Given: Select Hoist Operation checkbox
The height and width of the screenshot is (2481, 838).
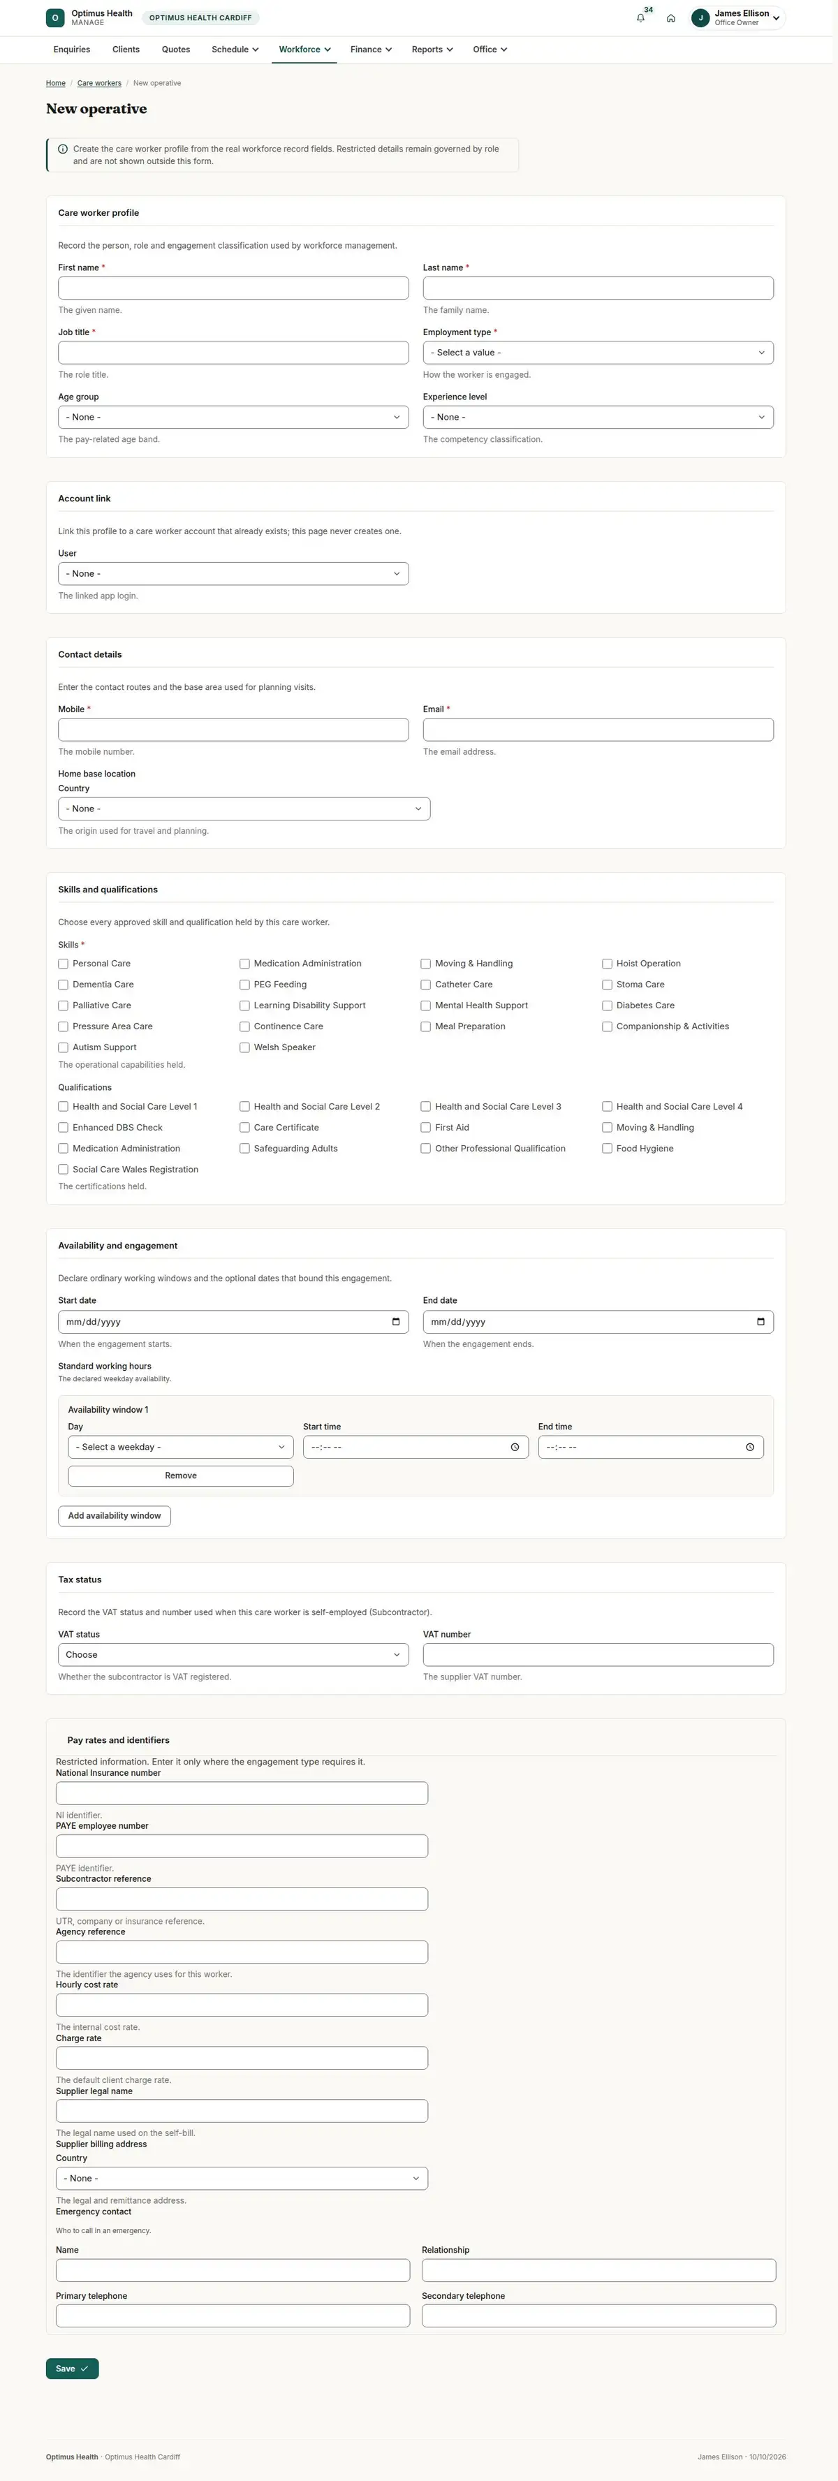Looking at the screenshot, I should 607,963.
